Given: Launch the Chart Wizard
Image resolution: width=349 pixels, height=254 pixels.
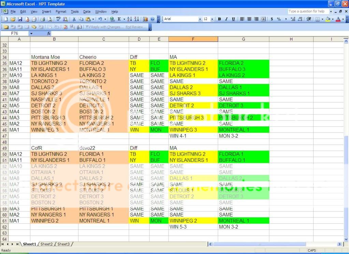Looking at the screenshot, I should point(145,19).
